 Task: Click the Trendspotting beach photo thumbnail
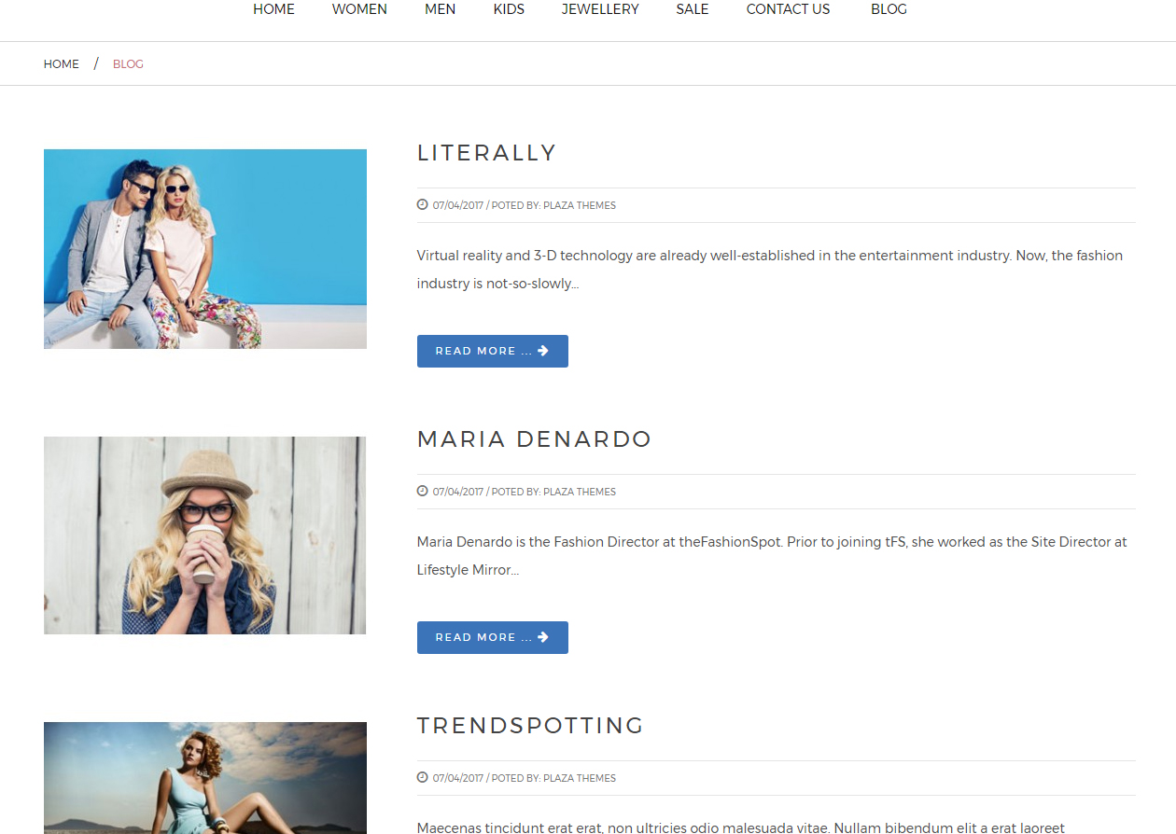click(204, 778)
